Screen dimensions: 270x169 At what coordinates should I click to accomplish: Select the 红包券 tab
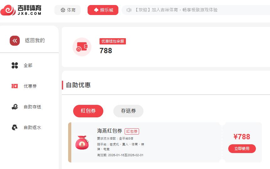pos(88,111)
